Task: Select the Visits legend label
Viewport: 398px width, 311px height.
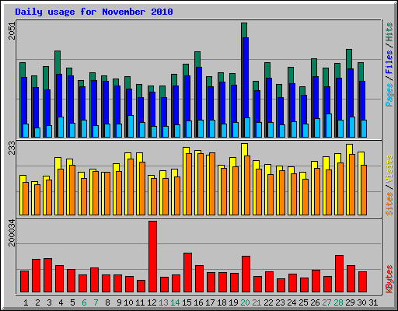Action: click(389, 169)
